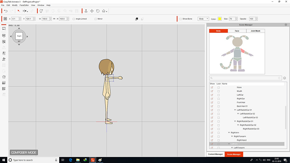This screenshot has width=290, height=163.
Task: Toggle Show checkbox for Right Arm
Action: pos(212,133)
